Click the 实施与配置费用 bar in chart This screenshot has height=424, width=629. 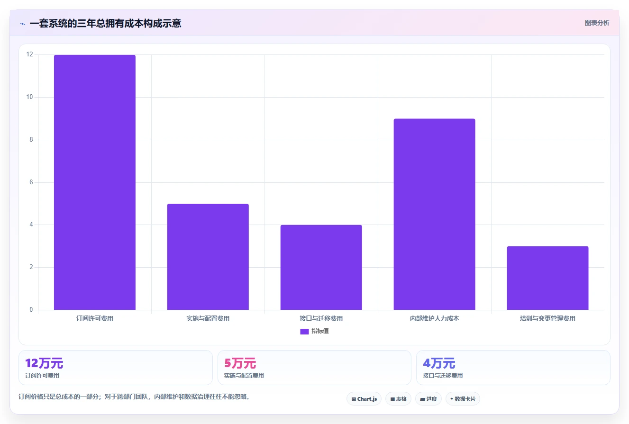[x=208, y=257]
